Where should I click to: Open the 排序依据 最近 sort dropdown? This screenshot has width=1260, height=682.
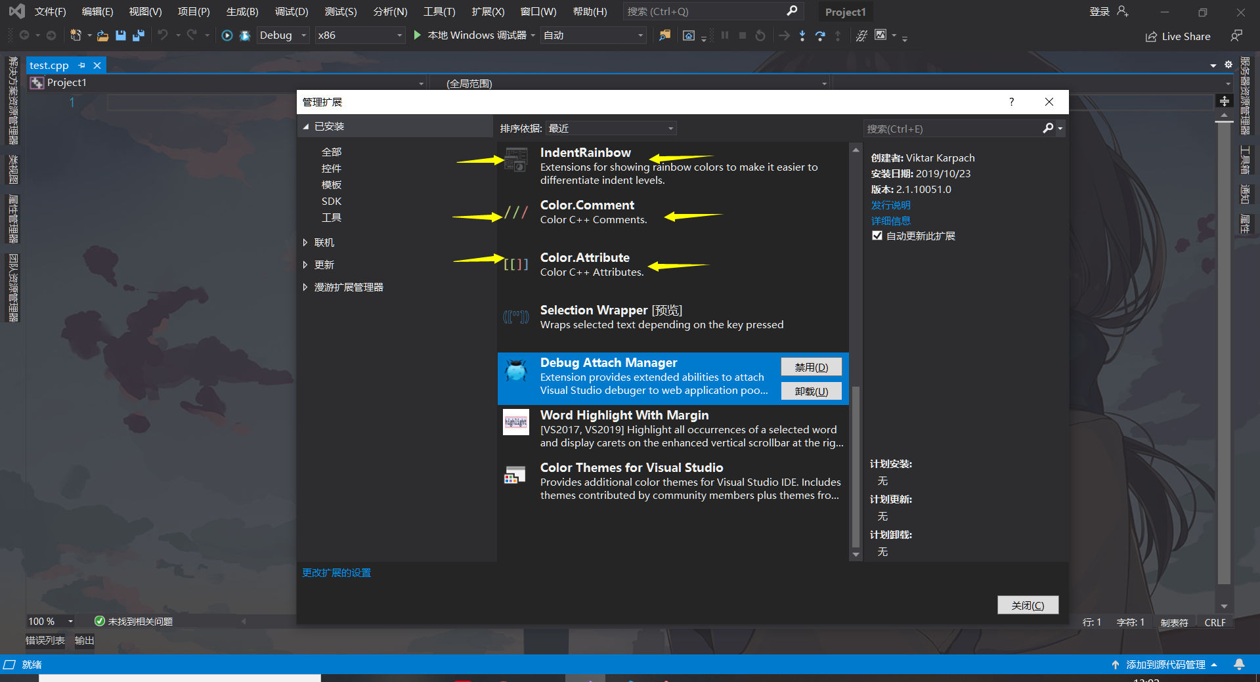(669, 128)
